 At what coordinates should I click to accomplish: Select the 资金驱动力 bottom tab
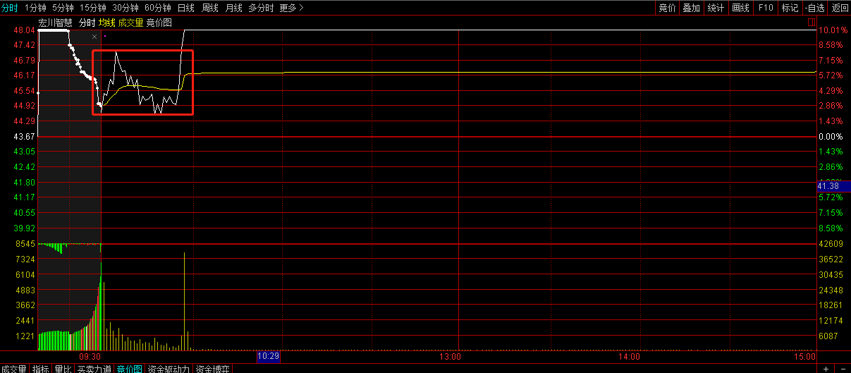coord(169,369)
